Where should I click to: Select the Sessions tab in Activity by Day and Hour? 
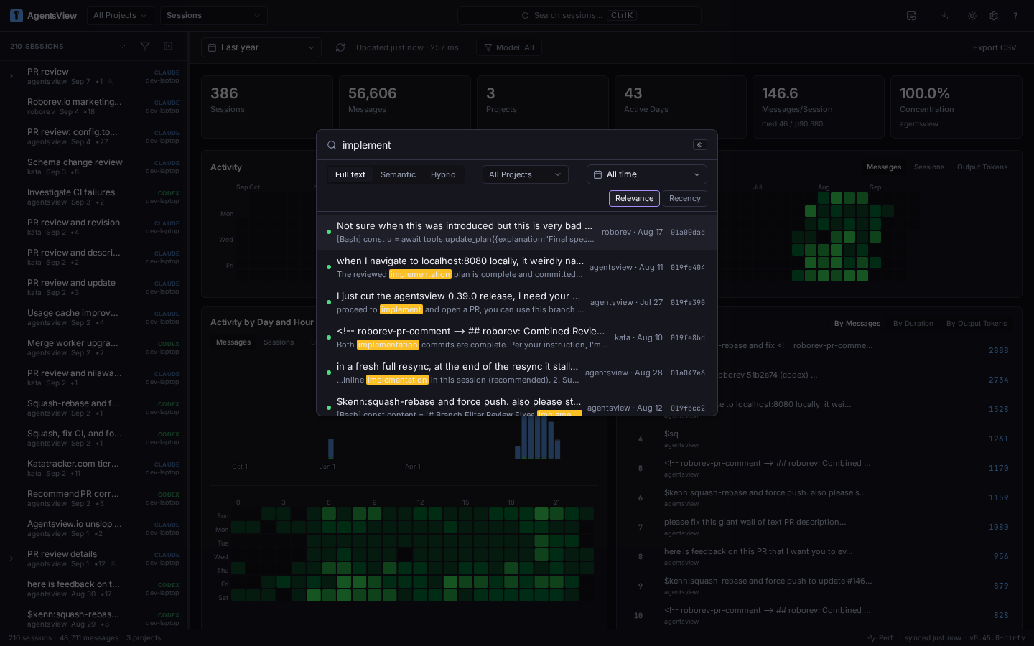[279, 342]
